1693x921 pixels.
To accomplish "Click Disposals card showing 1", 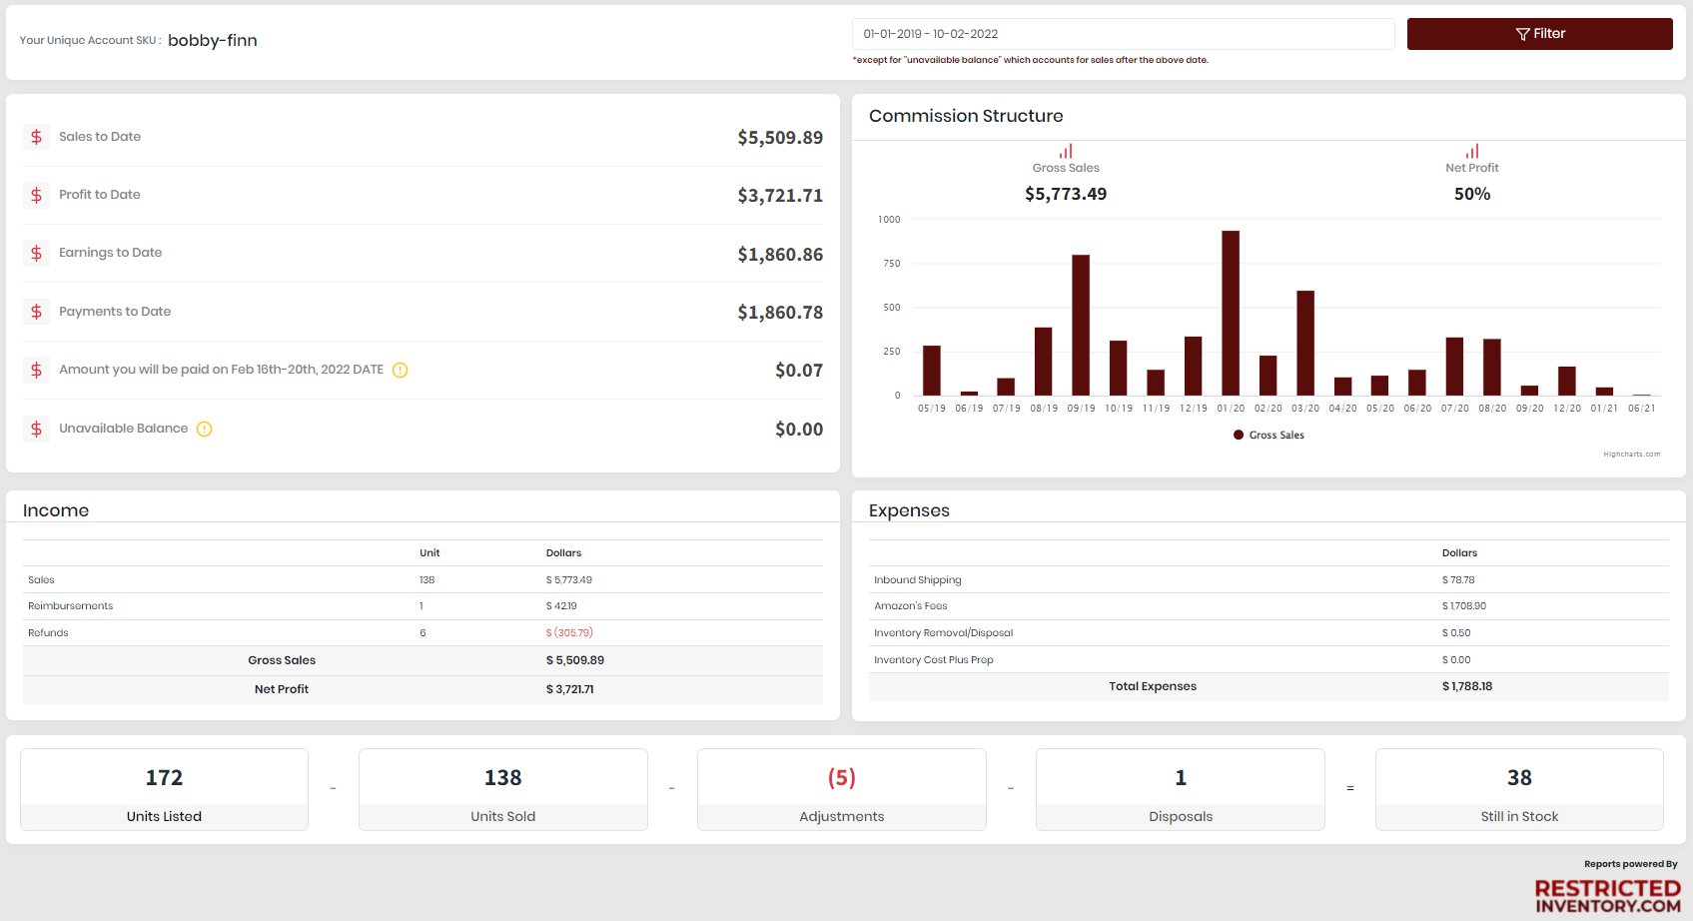I will pos(1181,789).
